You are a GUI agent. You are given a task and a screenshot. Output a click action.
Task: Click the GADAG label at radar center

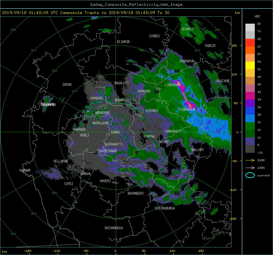tap(116, 132)
